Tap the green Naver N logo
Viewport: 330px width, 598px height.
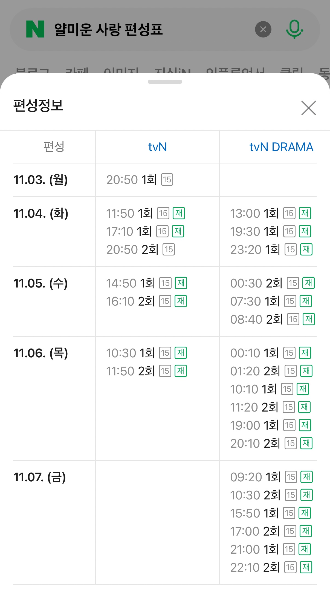35,29
